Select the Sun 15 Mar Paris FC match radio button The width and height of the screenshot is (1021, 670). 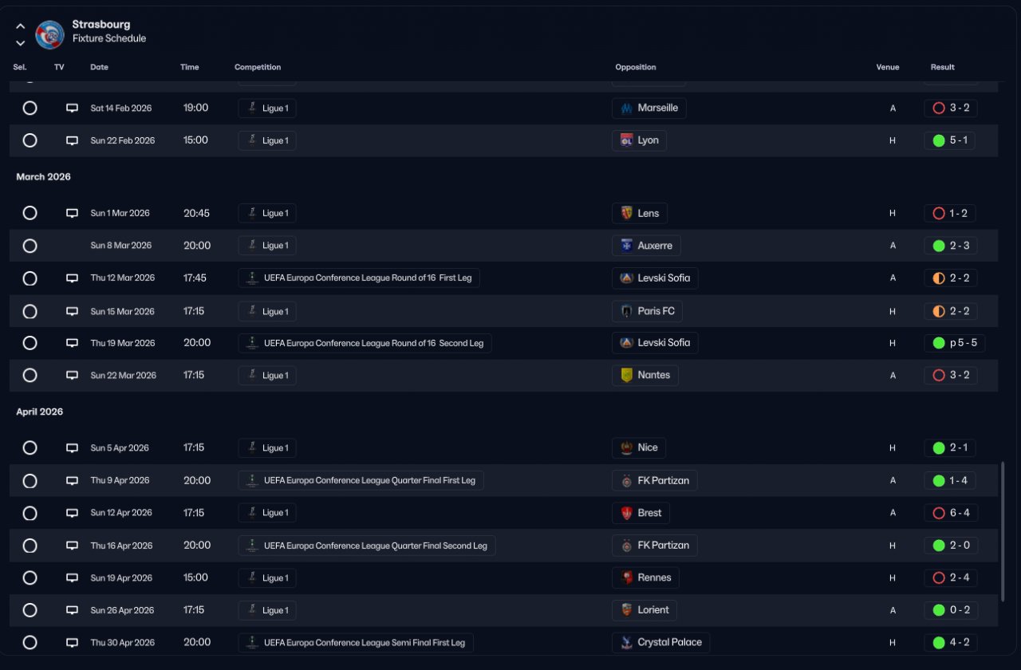30,311
